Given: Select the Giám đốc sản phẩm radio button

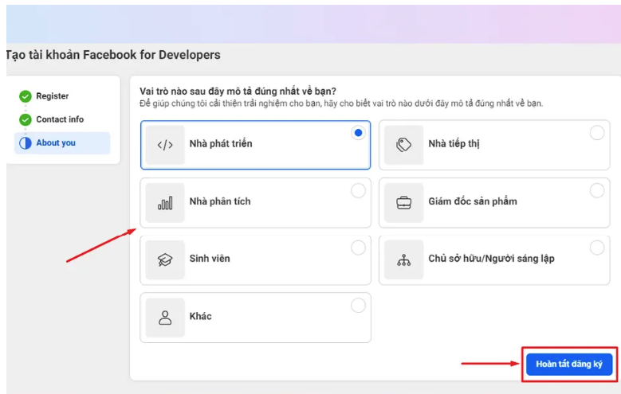Looking at the screenshot, I should (x=597, y=191).
